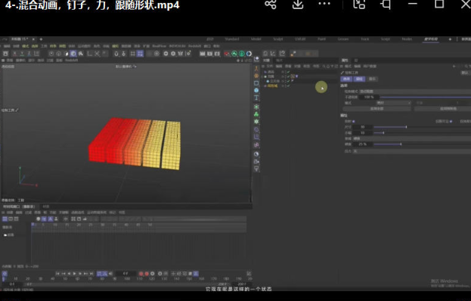Open a new document tab with plus
The width and height of the screenshot is (471, 301).
tap(41, 39)
